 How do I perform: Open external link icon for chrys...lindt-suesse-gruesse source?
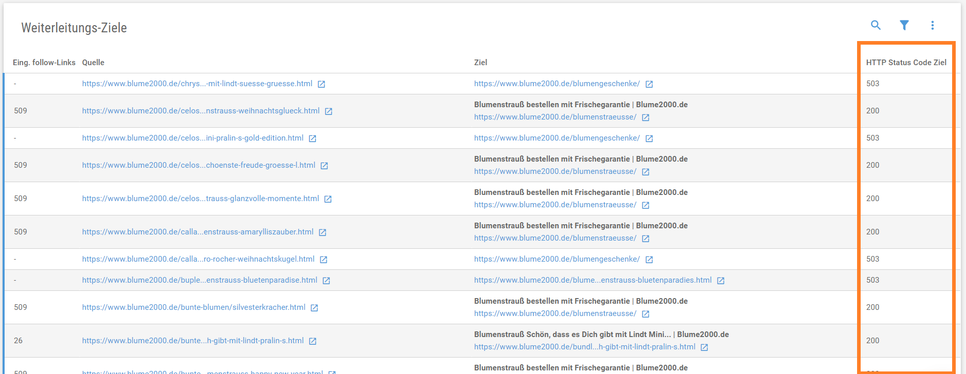click(321, 84)
